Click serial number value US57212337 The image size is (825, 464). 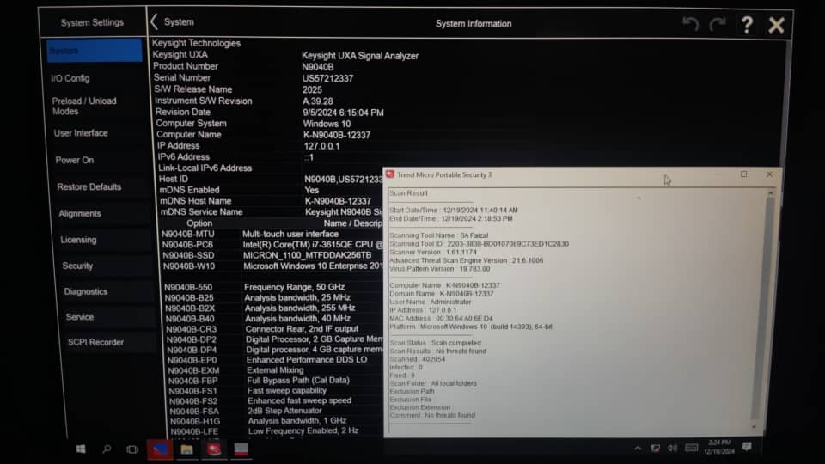[327, 78]
